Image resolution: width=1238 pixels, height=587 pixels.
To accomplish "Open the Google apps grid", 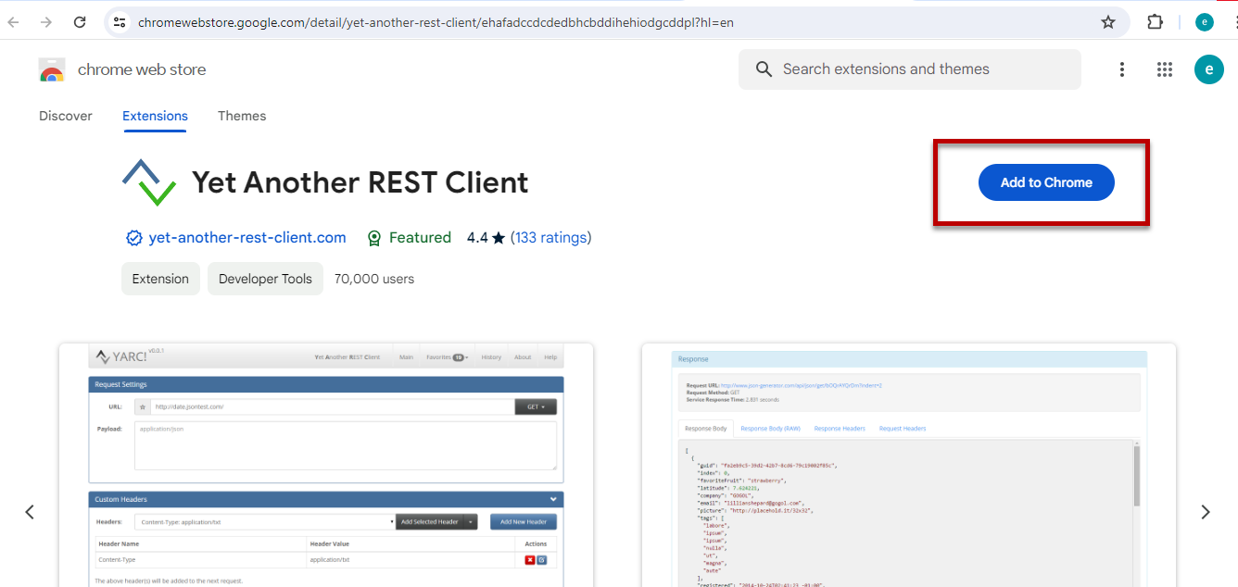I will click(x=1165, y=69).
